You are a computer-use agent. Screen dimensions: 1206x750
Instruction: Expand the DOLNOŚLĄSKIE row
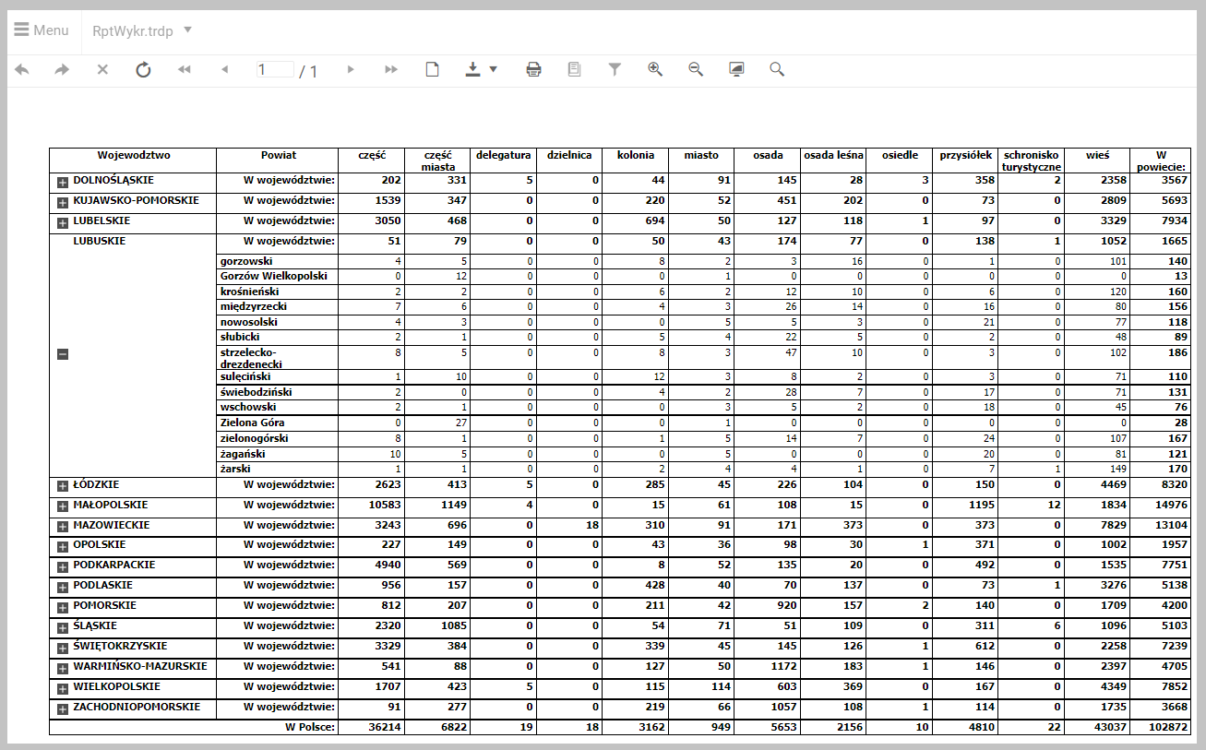pos(63,182)
